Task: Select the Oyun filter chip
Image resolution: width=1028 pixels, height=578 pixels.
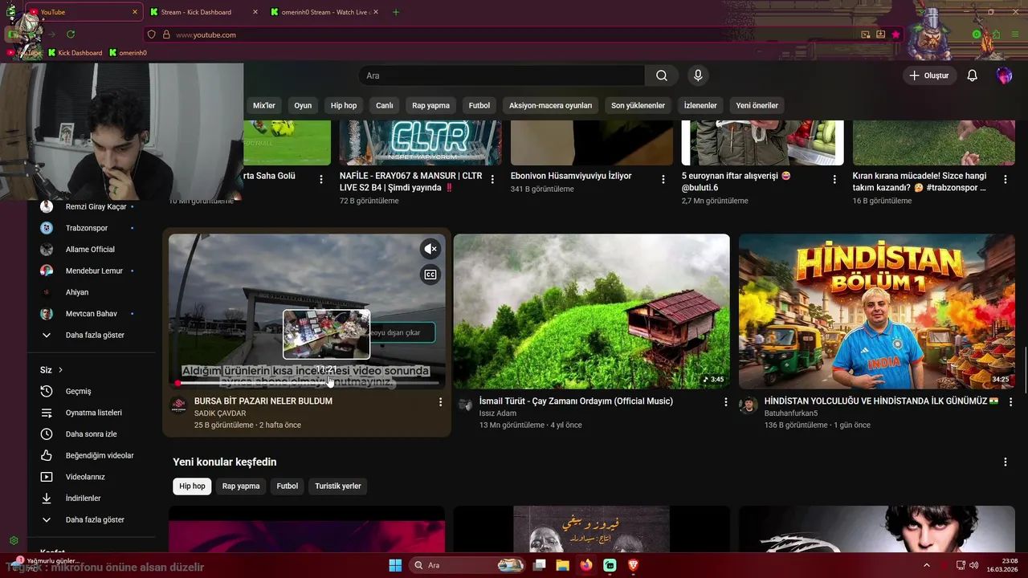Action: click(303, 105)
